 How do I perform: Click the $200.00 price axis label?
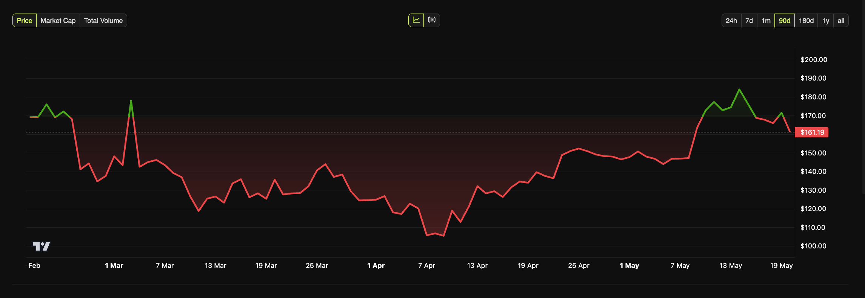point(814,60)
